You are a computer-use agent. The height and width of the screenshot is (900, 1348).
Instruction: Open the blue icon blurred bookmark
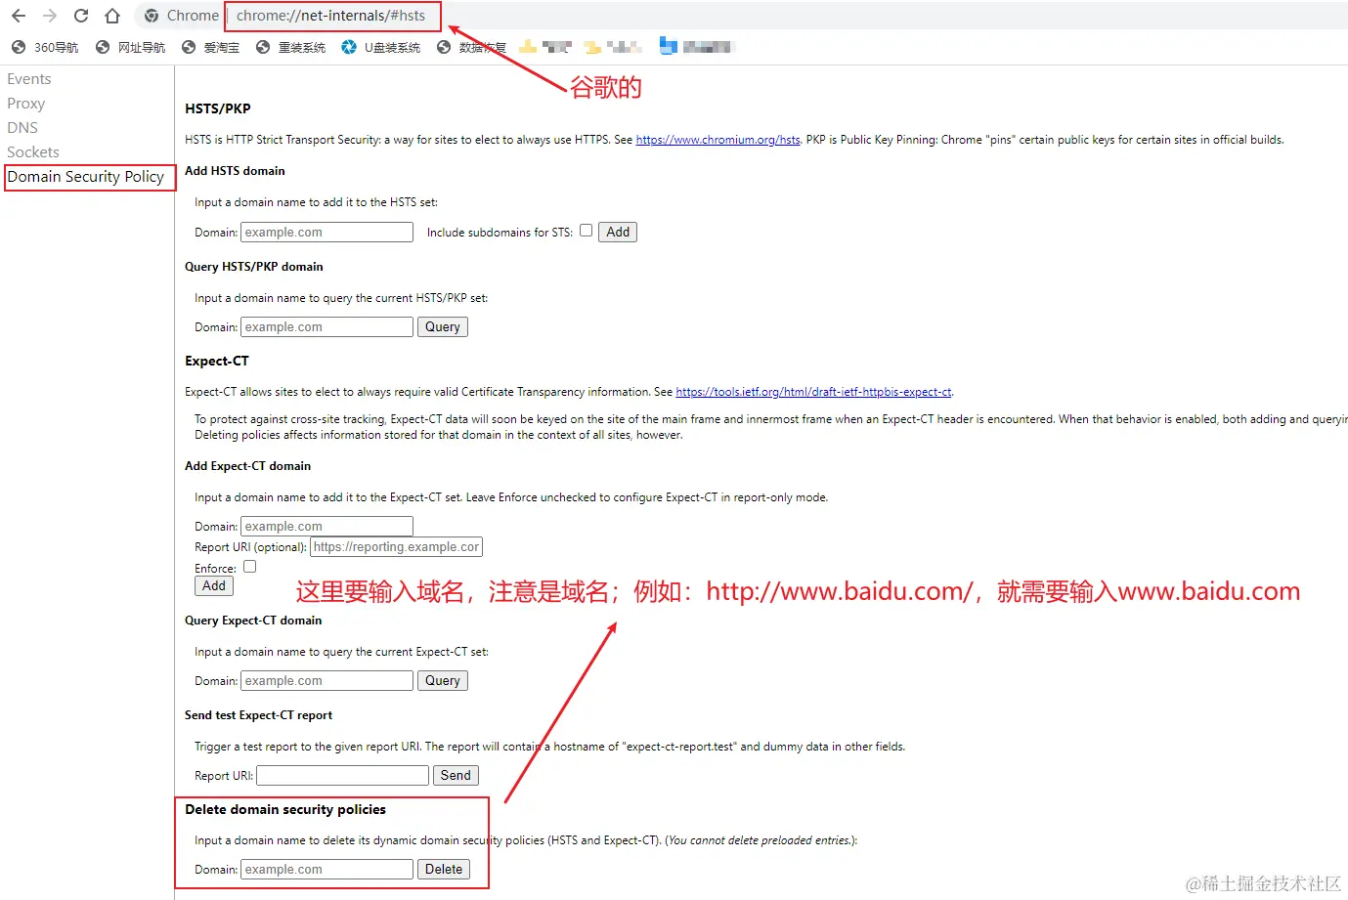point(695,46)
